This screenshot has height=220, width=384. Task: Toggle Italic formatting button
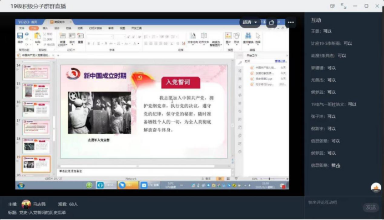(x=93, y=44)
